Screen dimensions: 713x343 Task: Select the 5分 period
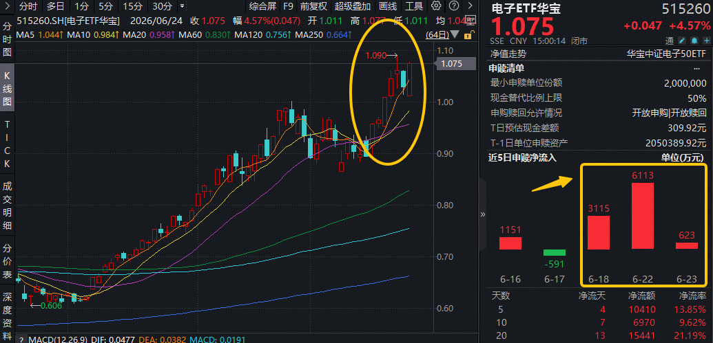click(105, 6)
